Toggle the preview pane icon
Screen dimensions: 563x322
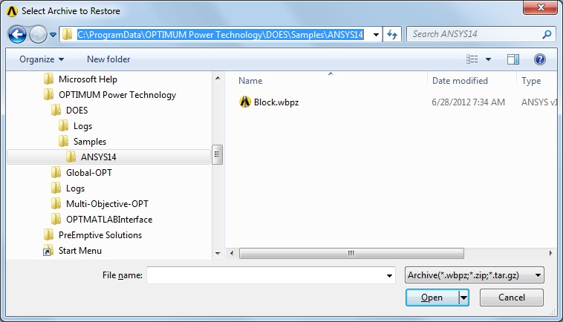pos(513,59)
